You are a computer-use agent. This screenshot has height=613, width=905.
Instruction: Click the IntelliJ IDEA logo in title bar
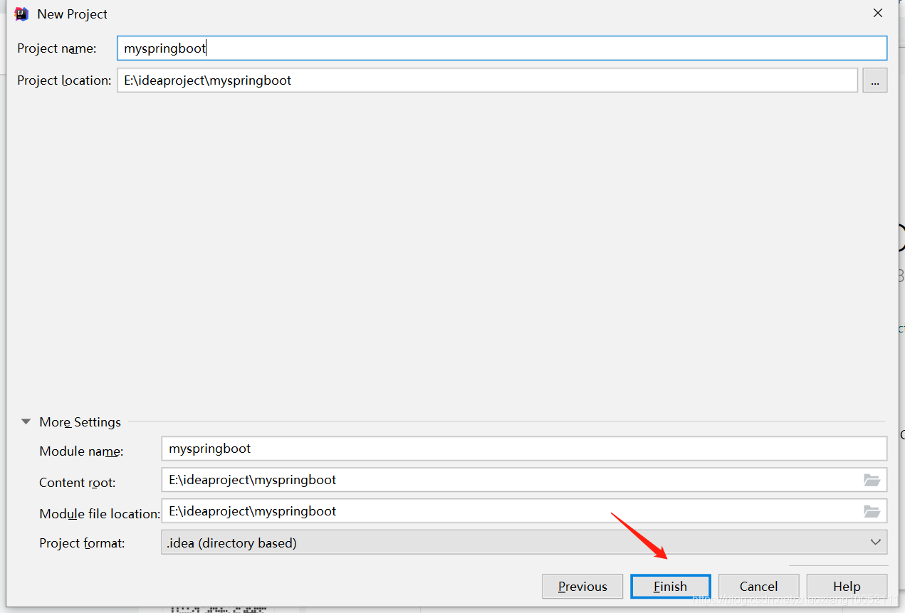21,13
